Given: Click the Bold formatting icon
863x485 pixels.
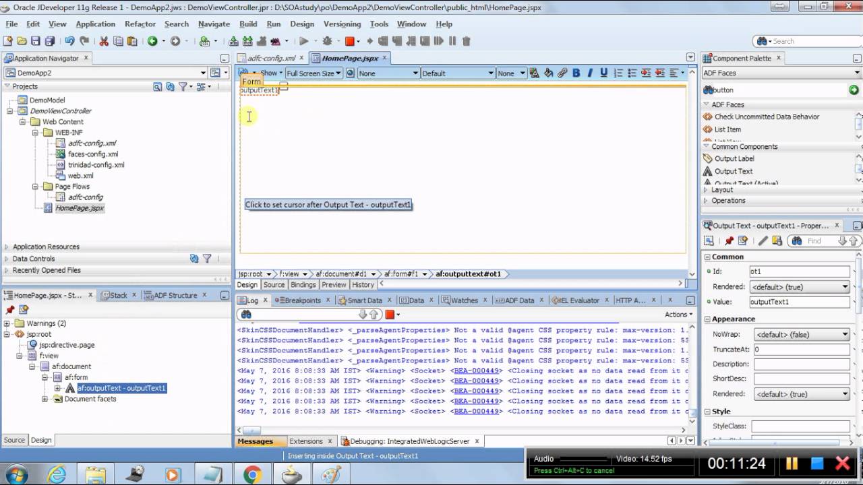Looking at the screenshot, I should point(576,73).
